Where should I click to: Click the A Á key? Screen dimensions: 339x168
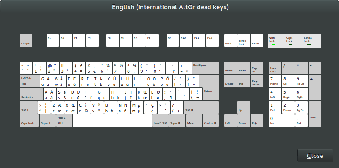[50, 94]
